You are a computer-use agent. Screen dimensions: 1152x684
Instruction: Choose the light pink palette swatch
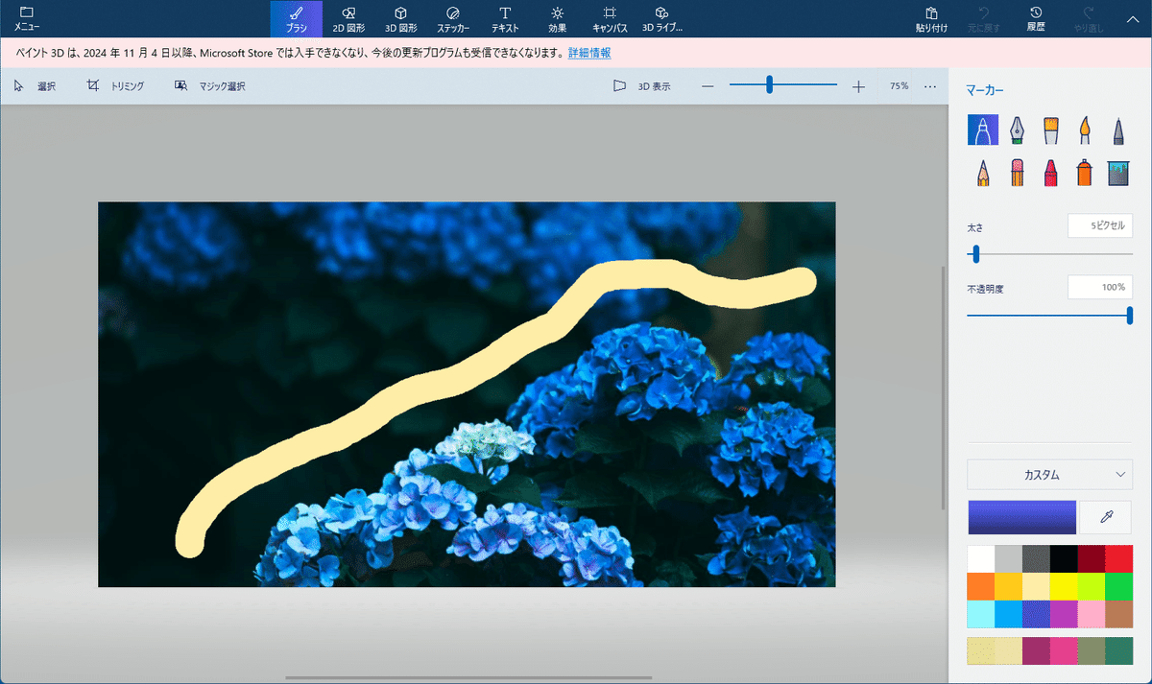click(1092, 614)
